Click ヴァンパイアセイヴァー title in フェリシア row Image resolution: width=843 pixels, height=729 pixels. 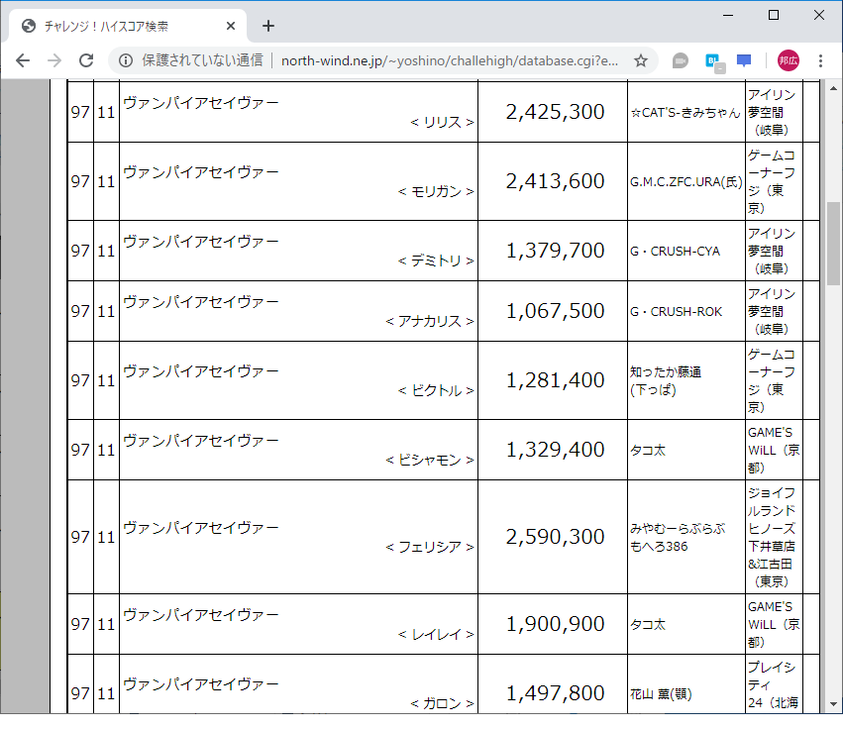pos(201,527)
